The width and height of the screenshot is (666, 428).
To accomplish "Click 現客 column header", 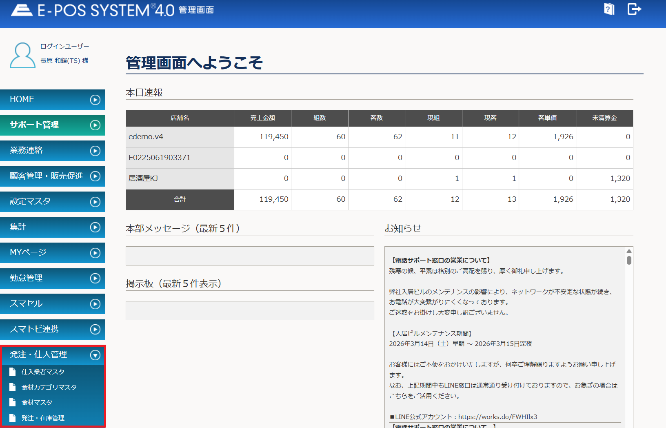I will click(491, 118).
